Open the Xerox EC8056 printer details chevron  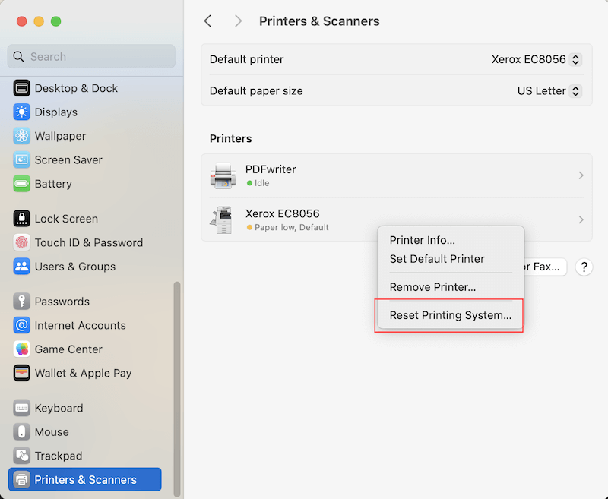tap(581, 219)
